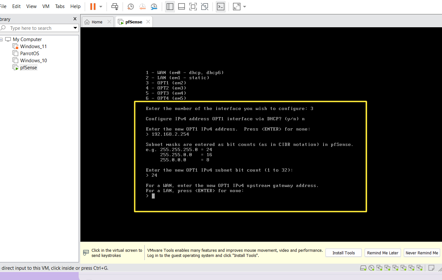Close the pfSense tab
This screenshot has width=442, height=280.
148,22
